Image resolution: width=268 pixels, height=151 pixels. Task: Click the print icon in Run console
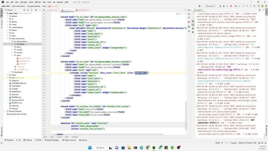tap(193, 29)
